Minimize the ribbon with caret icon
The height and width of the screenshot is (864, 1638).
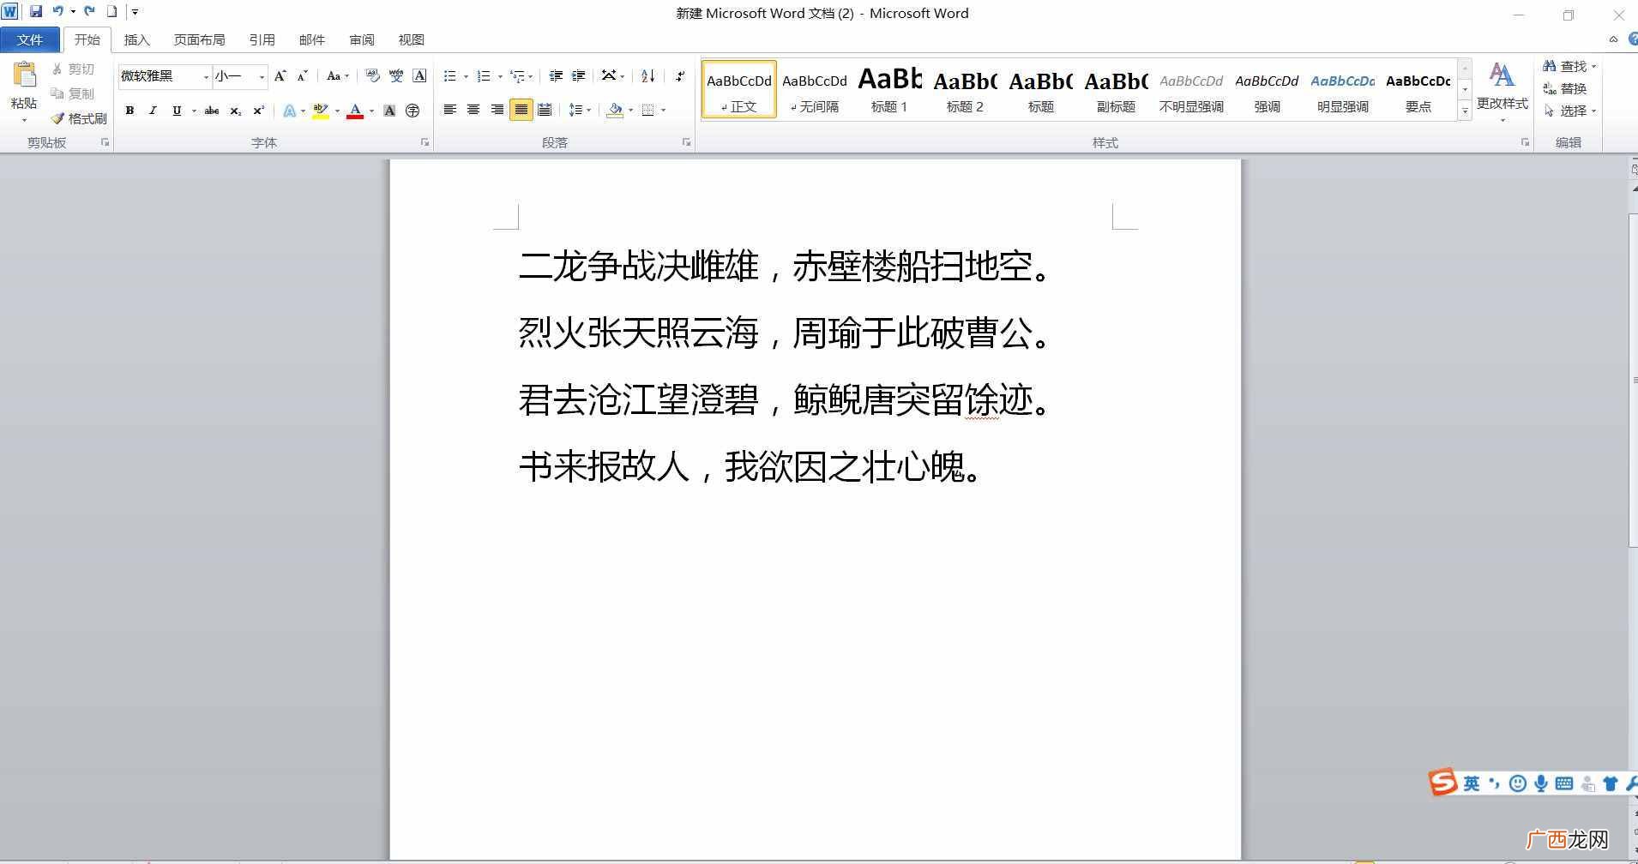click(x=1613, y=39)
